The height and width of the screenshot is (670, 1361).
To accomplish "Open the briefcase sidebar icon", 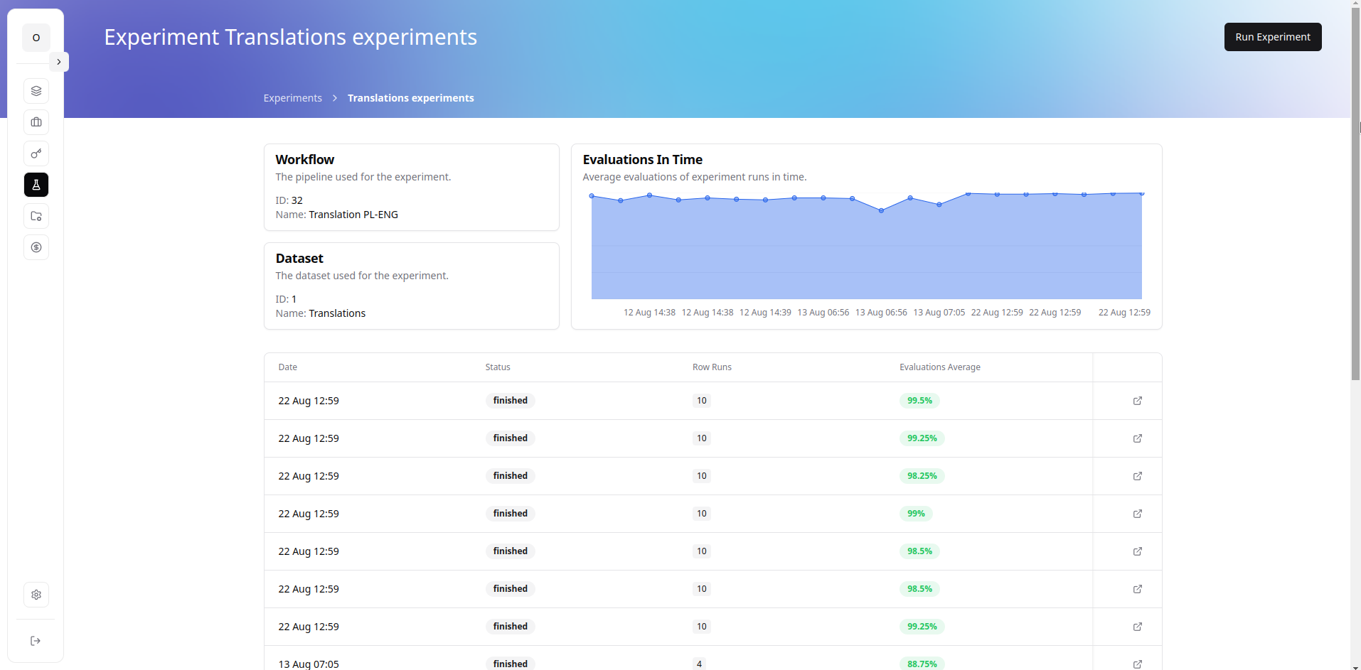I will (36, 122).
